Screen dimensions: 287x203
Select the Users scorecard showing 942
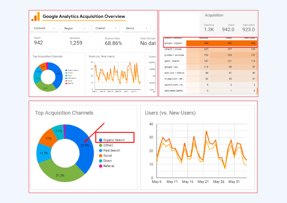click(x=46, y=42)
